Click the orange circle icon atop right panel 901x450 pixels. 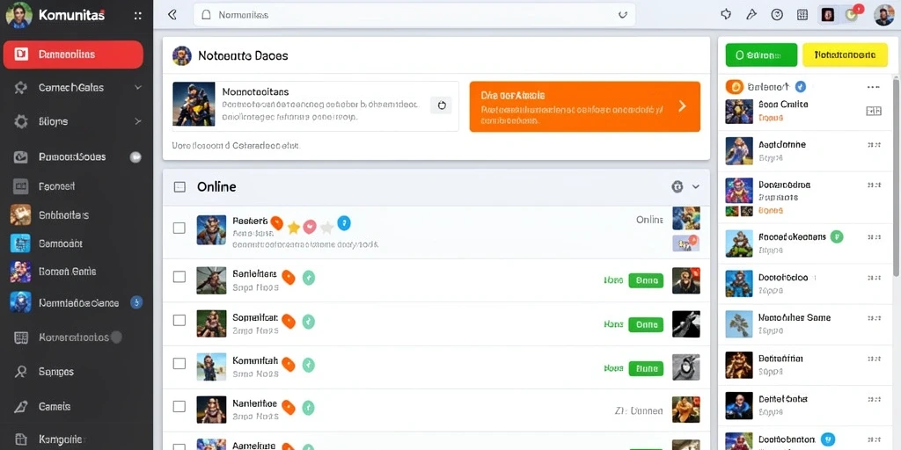point(735,87)
